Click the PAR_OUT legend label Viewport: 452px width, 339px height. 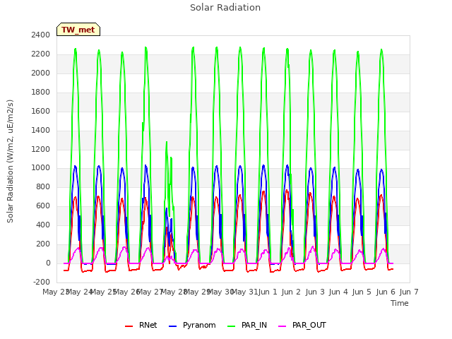click(x=309, y=325)
